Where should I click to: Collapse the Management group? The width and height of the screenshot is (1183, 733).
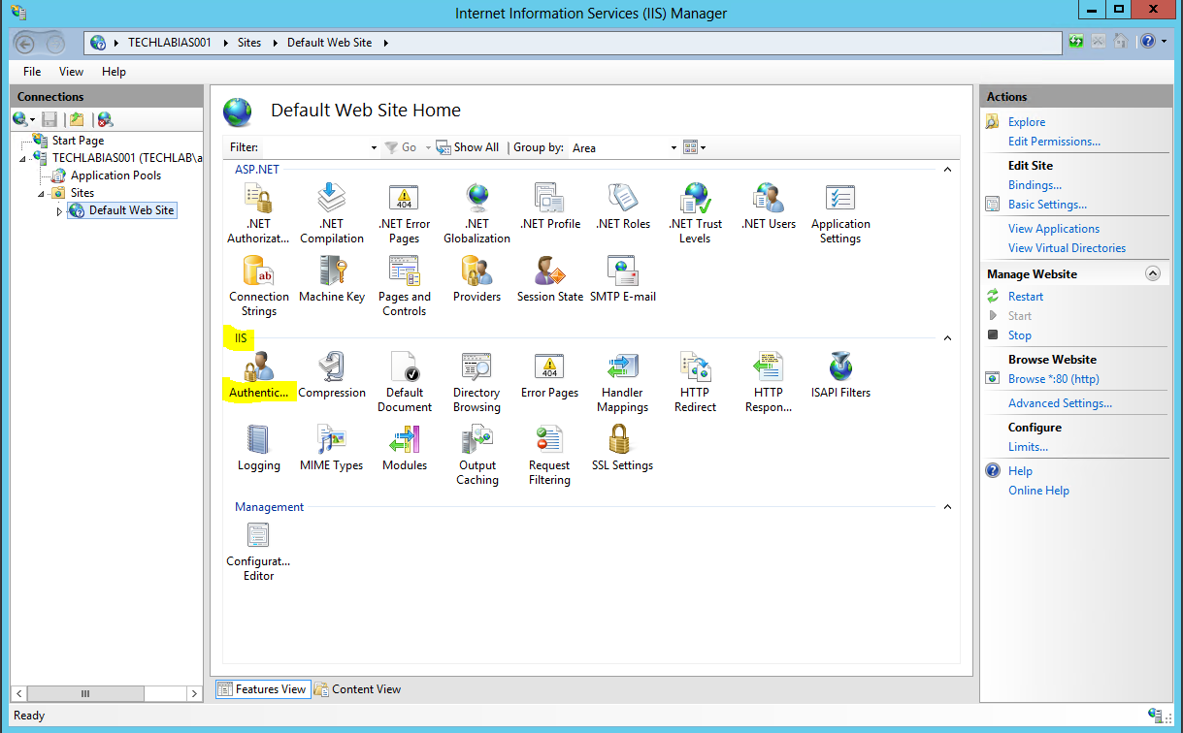tap(948, 507)
